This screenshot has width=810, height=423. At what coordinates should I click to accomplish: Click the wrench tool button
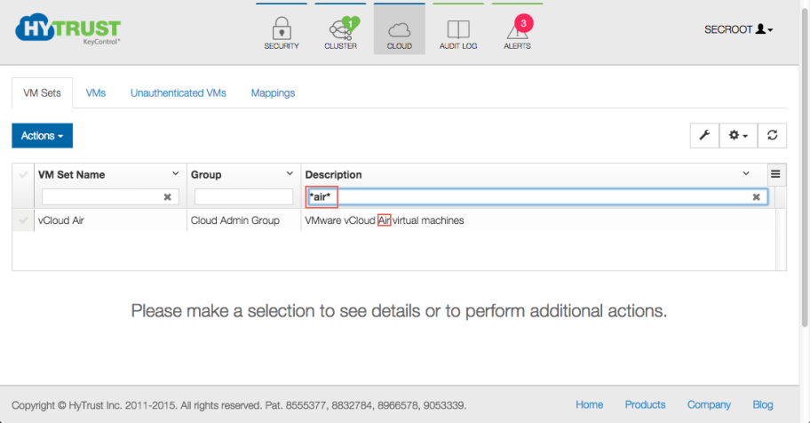704,135
